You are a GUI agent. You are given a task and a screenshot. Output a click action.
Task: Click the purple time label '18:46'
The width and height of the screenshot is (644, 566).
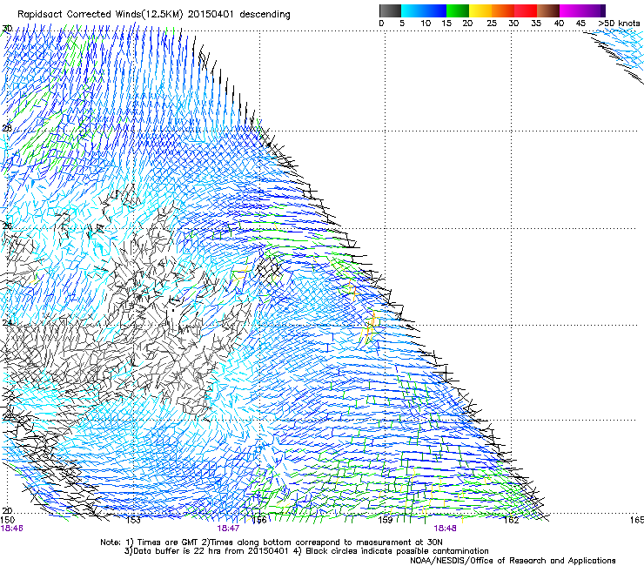coord(12,529)
